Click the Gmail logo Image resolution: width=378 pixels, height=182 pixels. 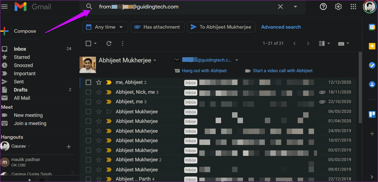33,7
